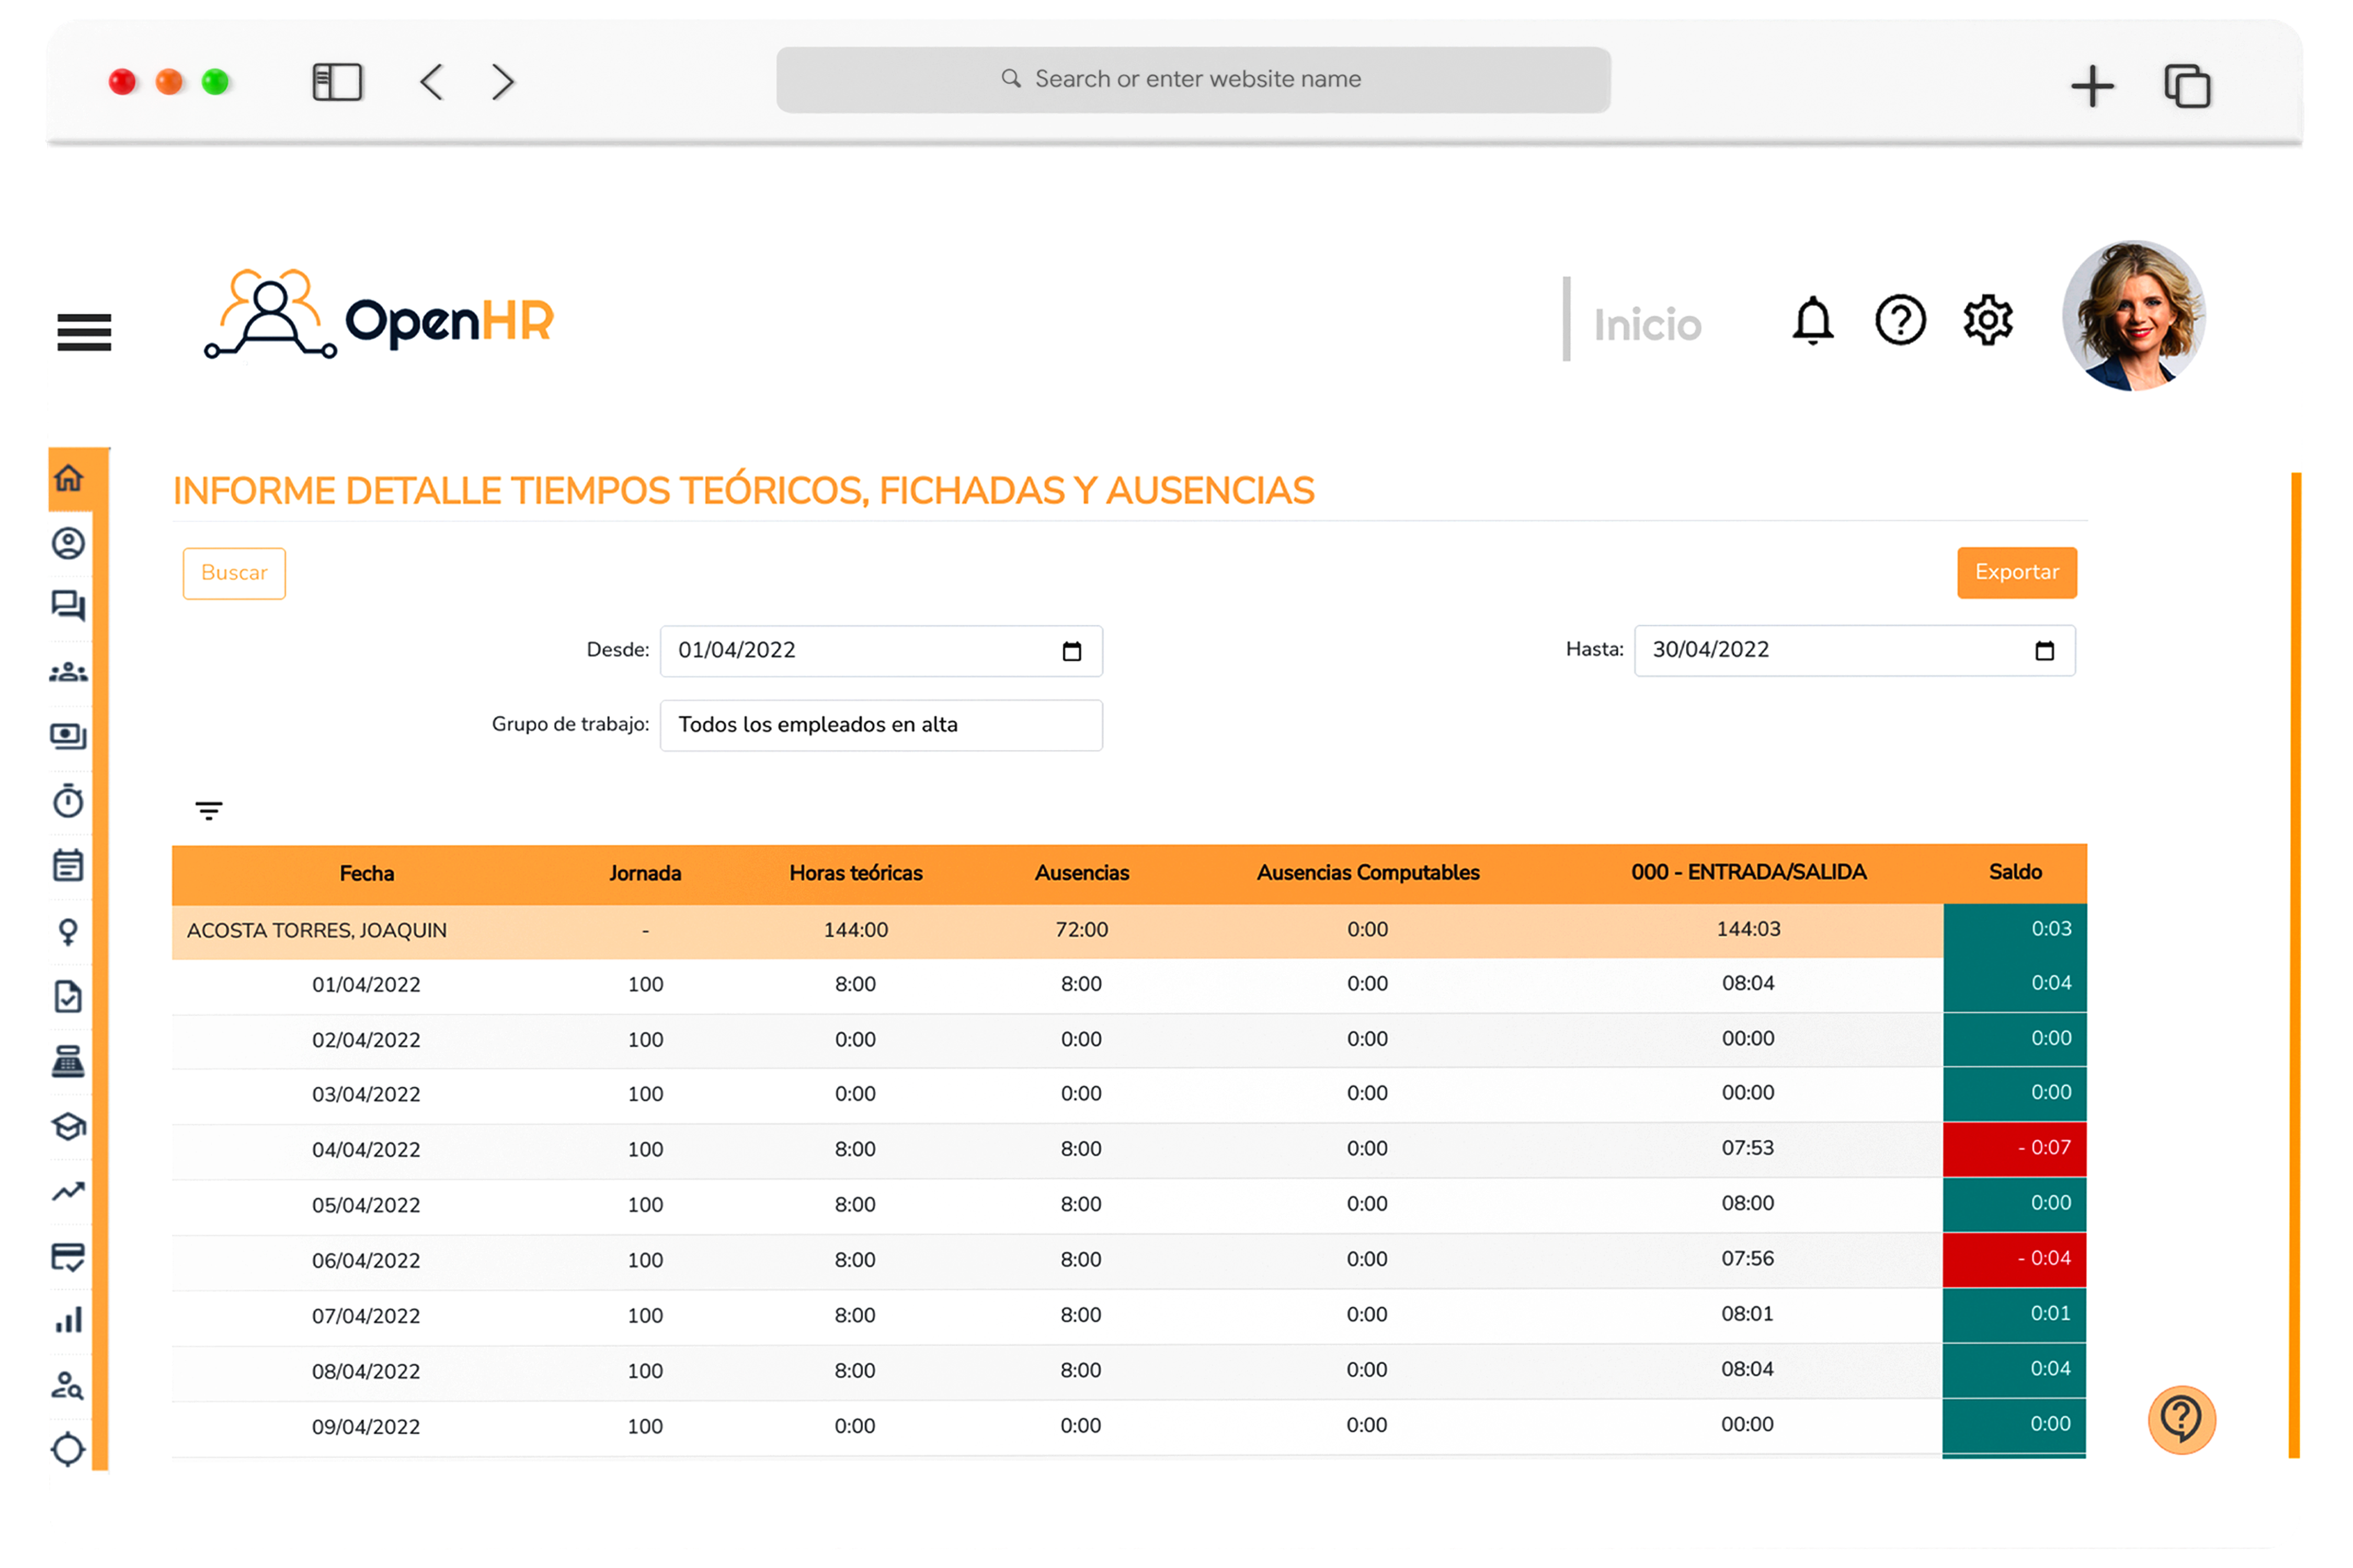
Task: Open female symbol sidebar icon
Action: click(x=68, y=932)
